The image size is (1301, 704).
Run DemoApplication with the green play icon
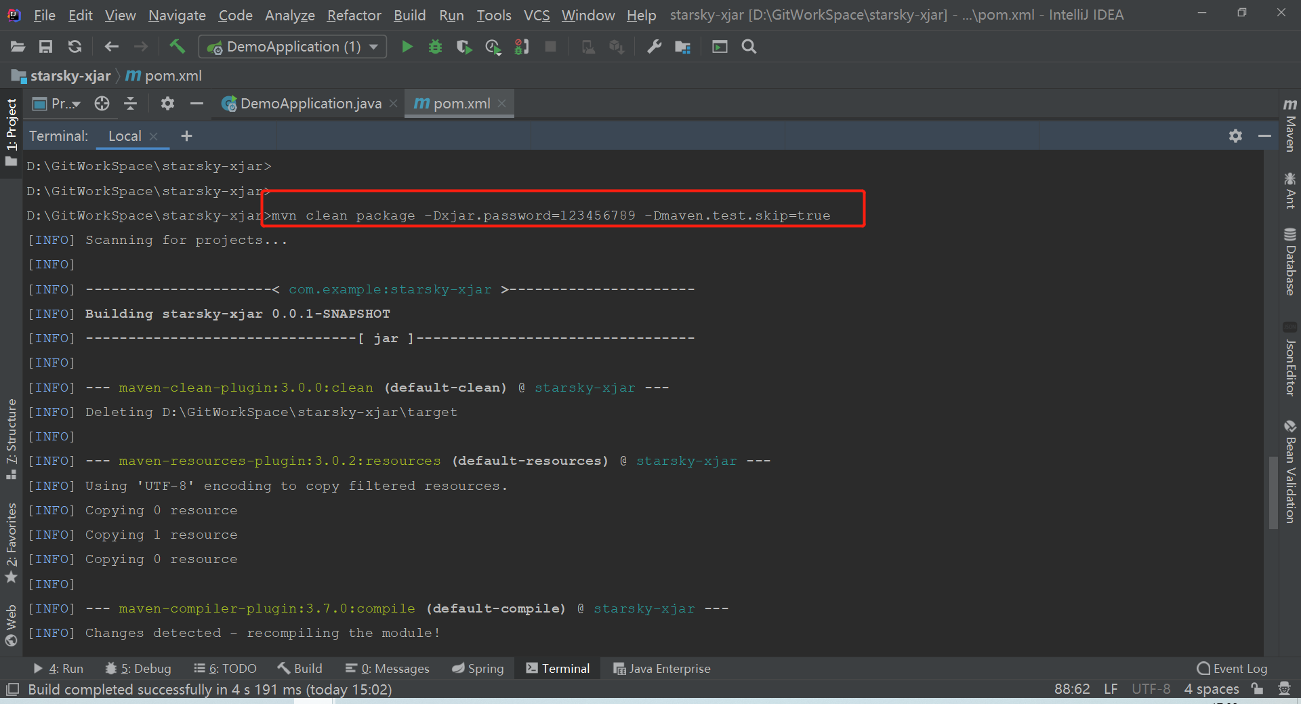click(x=407, y=47)
